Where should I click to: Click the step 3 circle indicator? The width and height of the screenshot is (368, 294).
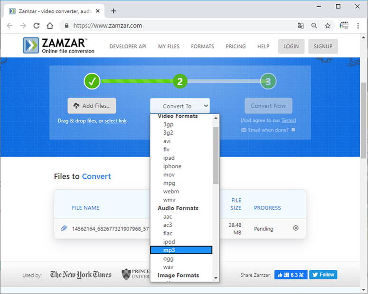(x=268, y=82)
